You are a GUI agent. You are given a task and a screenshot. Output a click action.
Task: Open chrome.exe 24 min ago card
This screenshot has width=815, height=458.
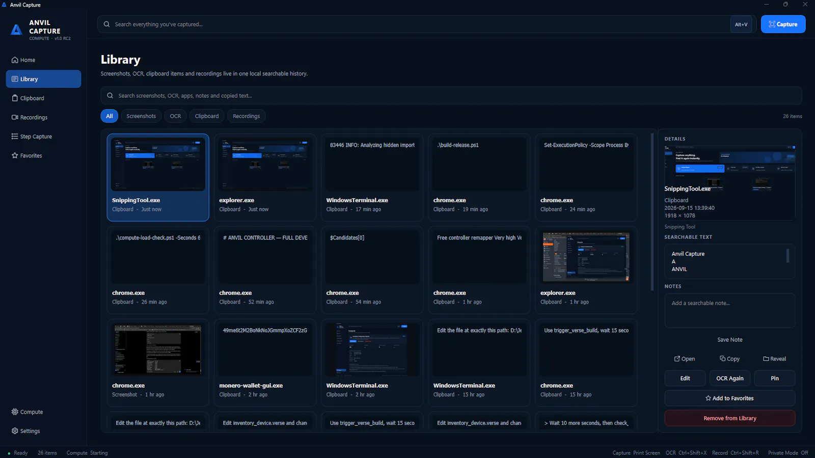tap(586, 177)
